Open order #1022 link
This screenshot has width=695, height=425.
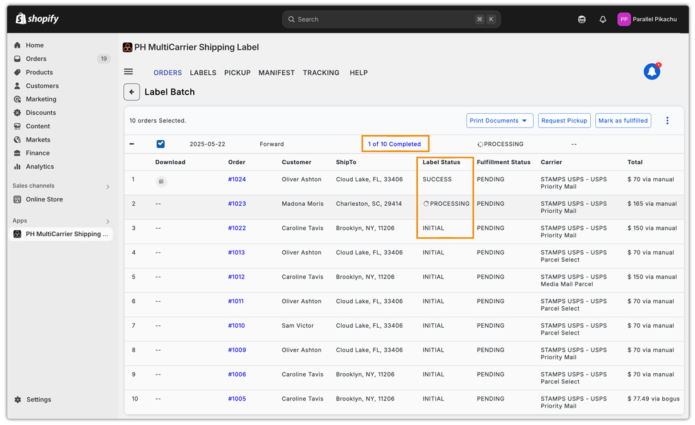pyautogui.click(x=237, y=228)
